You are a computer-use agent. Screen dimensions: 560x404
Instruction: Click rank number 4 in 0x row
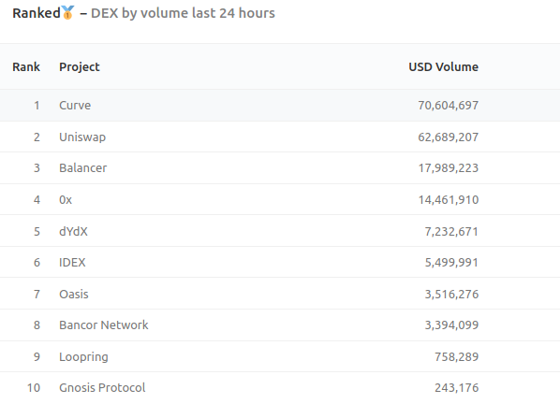[37, 200]
